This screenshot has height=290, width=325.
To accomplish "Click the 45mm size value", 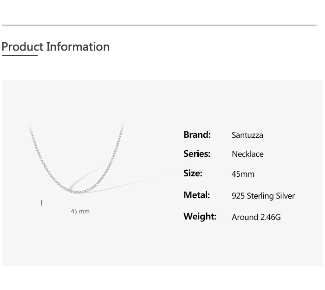I will tap(243, 174).
